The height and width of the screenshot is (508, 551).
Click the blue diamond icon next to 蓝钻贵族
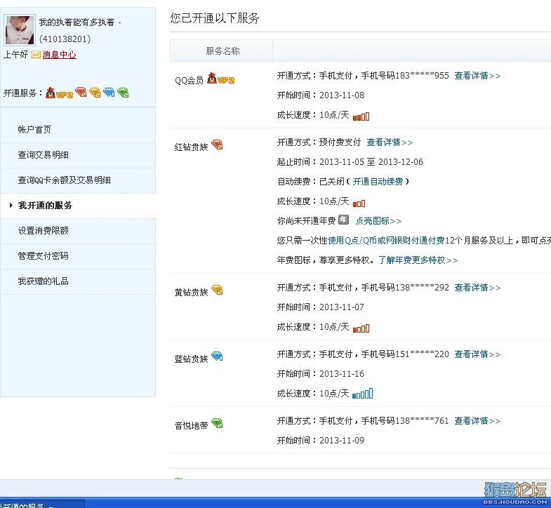point(217,356)
